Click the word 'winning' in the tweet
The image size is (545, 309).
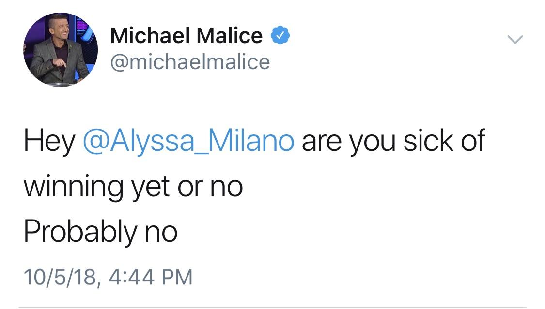click(73, 187)
